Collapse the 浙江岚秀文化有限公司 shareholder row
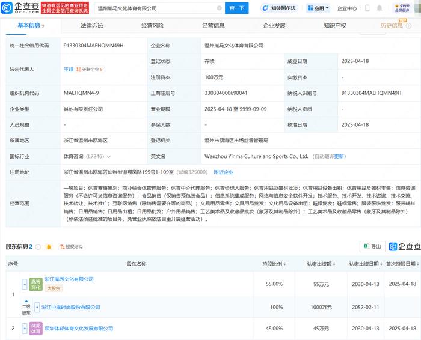 pyautogui.click(x=25, y=284)
